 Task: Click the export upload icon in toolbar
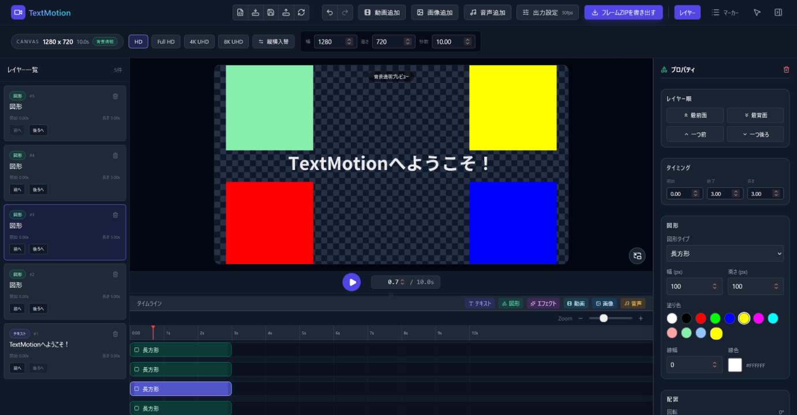[286, 13]
